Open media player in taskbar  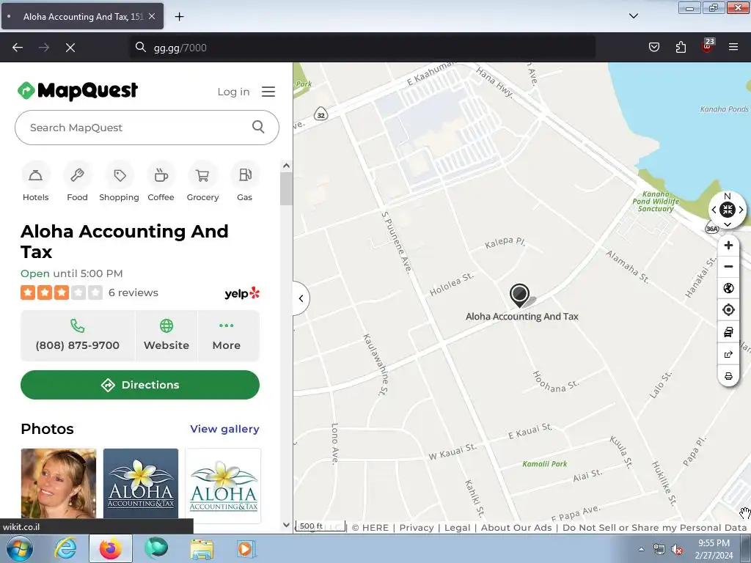pos(246,548)
